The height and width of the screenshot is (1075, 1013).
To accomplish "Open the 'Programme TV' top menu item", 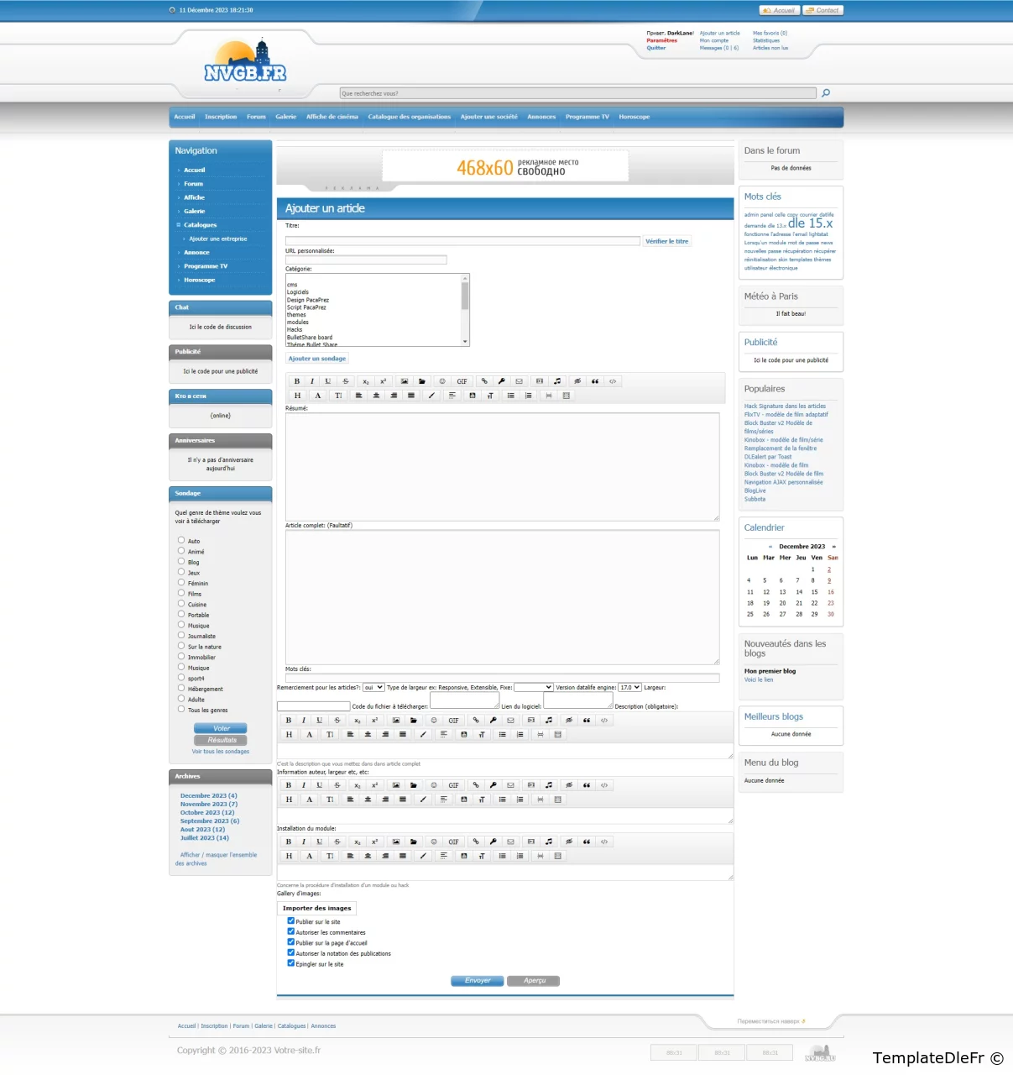I will 587,117.
